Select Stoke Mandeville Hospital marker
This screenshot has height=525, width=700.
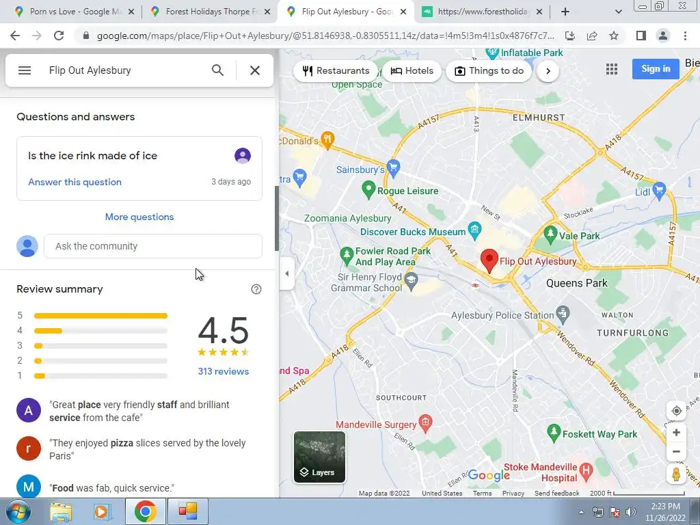586,470
